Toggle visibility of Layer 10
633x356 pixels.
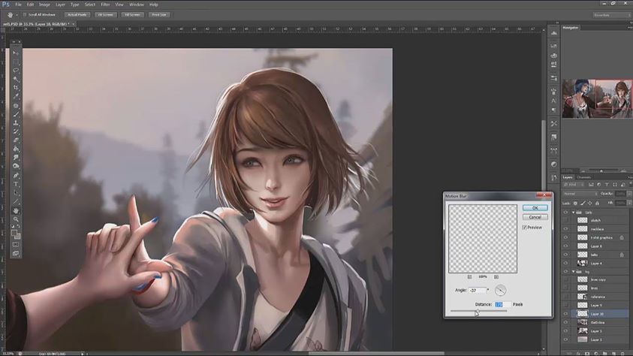(x=565, y=314)
